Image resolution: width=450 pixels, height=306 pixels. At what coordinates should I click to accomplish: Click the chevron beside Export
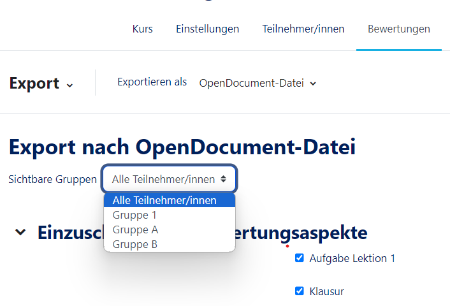pos(69,85)
